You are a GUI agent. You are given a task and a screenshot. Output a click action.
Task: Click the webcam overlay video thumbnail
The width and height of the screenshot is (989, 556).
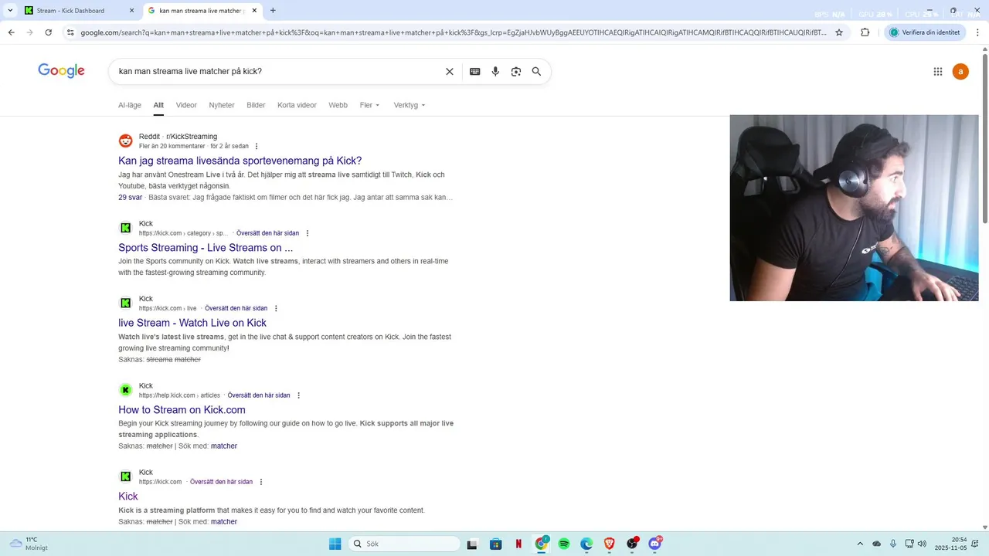854,208
